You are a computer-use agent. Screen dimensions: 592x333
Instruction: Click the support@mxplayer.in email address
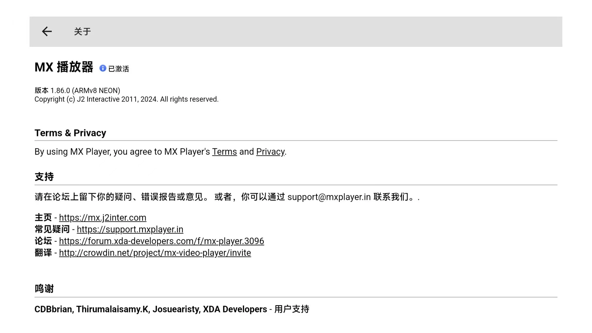(329, 197)
